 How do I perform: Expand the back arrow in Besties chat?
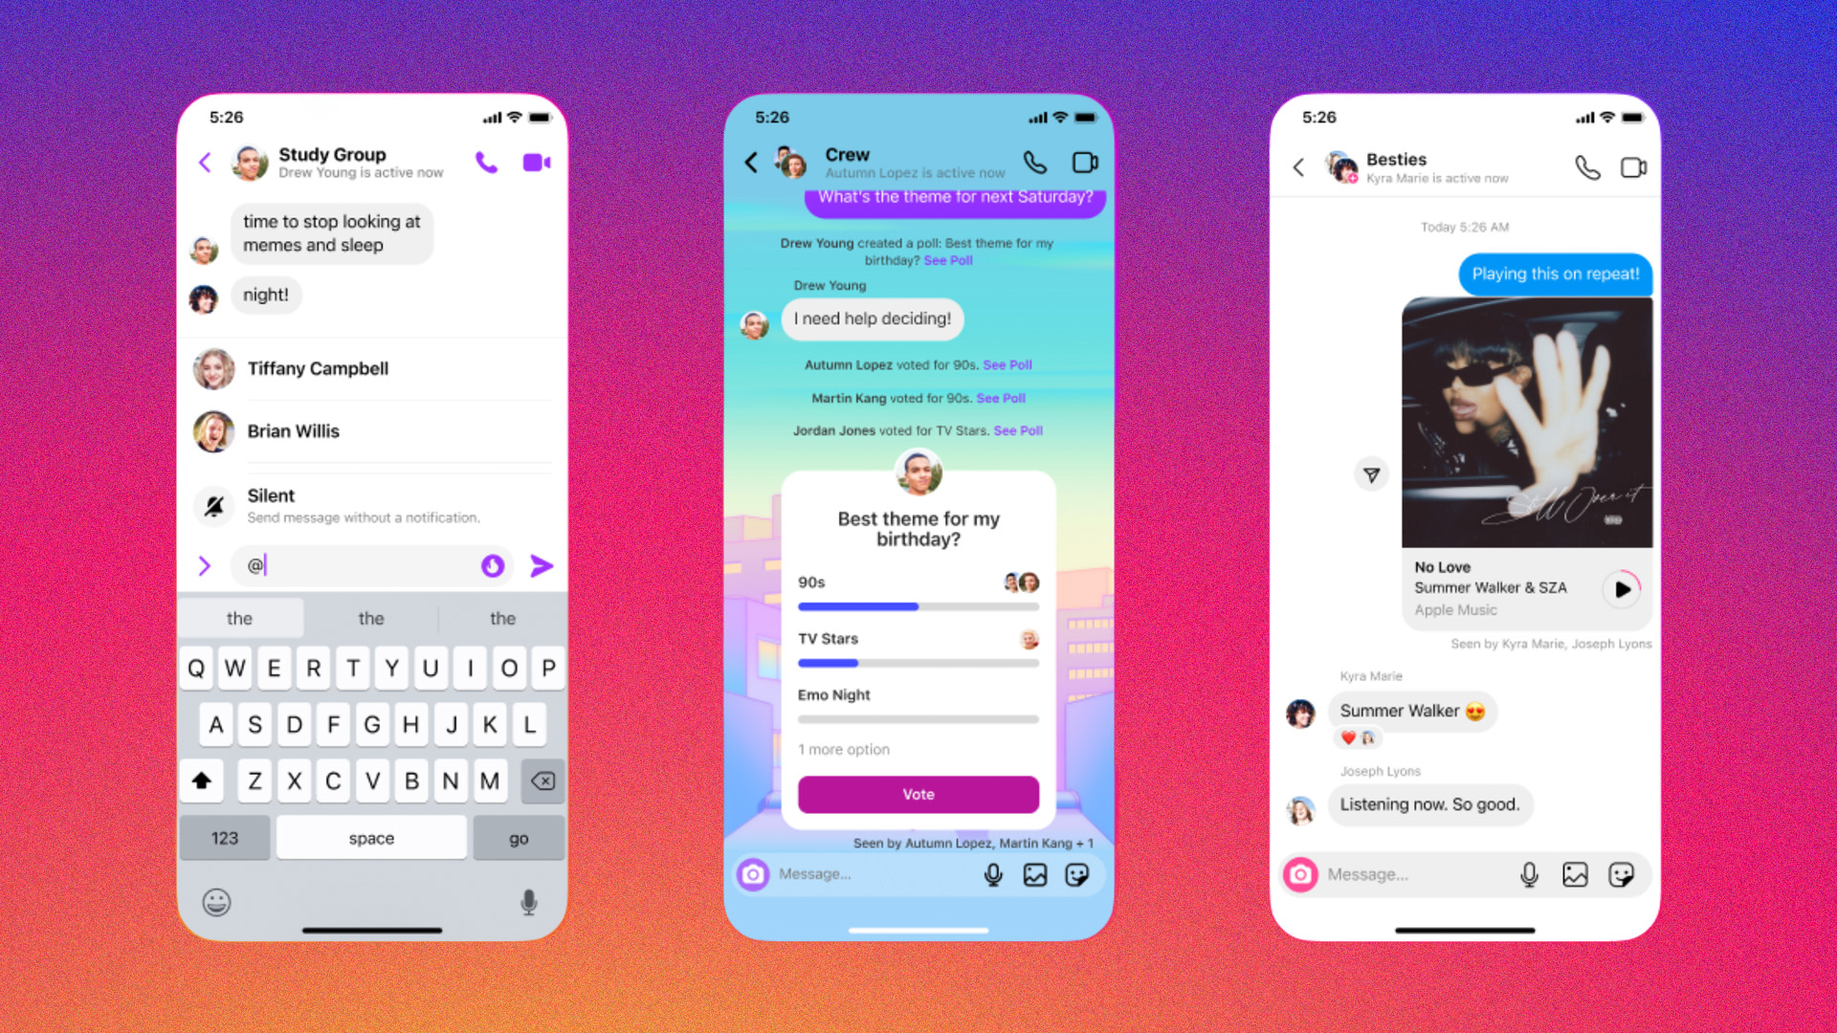[1298, 165]
